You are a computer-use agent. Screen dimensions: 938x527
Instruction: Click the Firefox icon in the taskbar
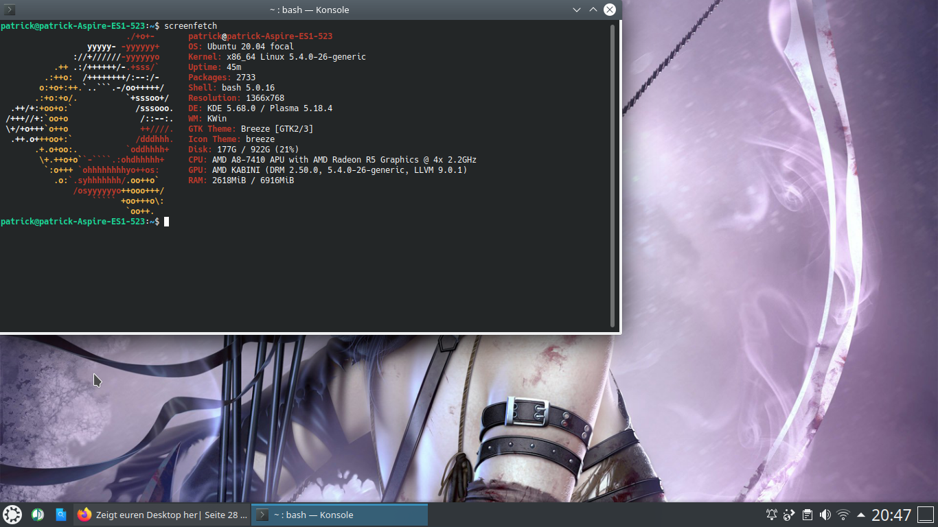(x=84, y=515)
